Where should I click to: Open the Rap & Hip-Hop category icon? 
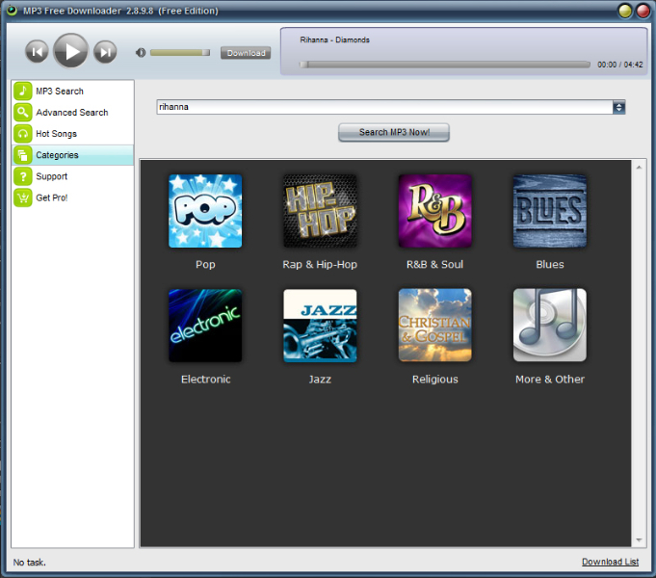coord(320,211)
